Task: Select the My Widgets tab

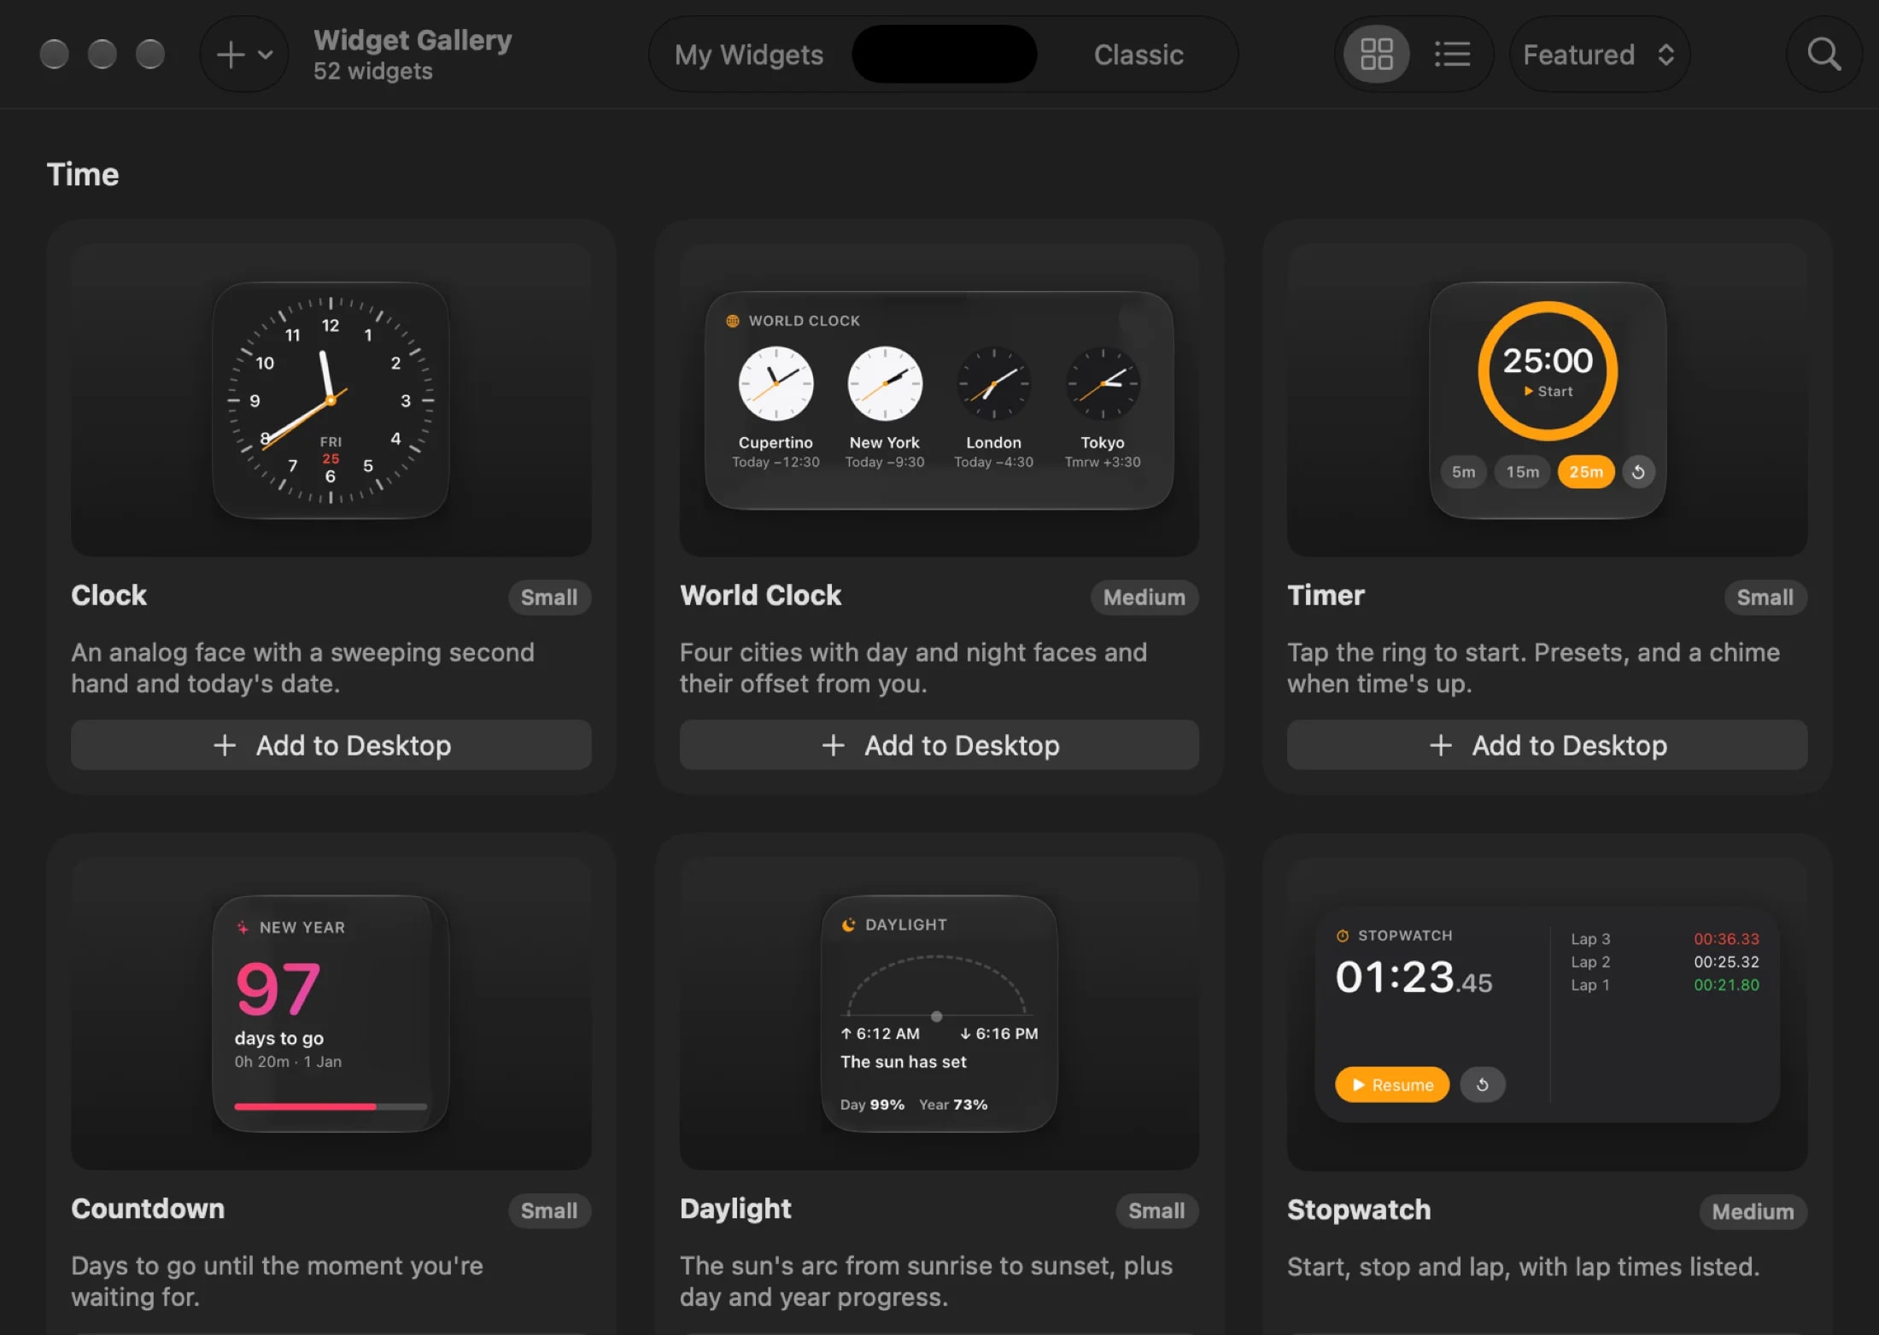Action: pos(749,55)
